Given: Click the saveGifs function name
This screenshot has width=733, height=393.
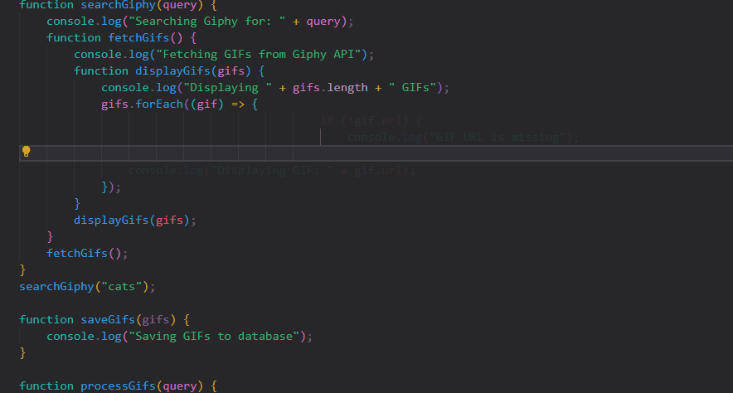Looking at the screenshot, I should tap(107, 320).
